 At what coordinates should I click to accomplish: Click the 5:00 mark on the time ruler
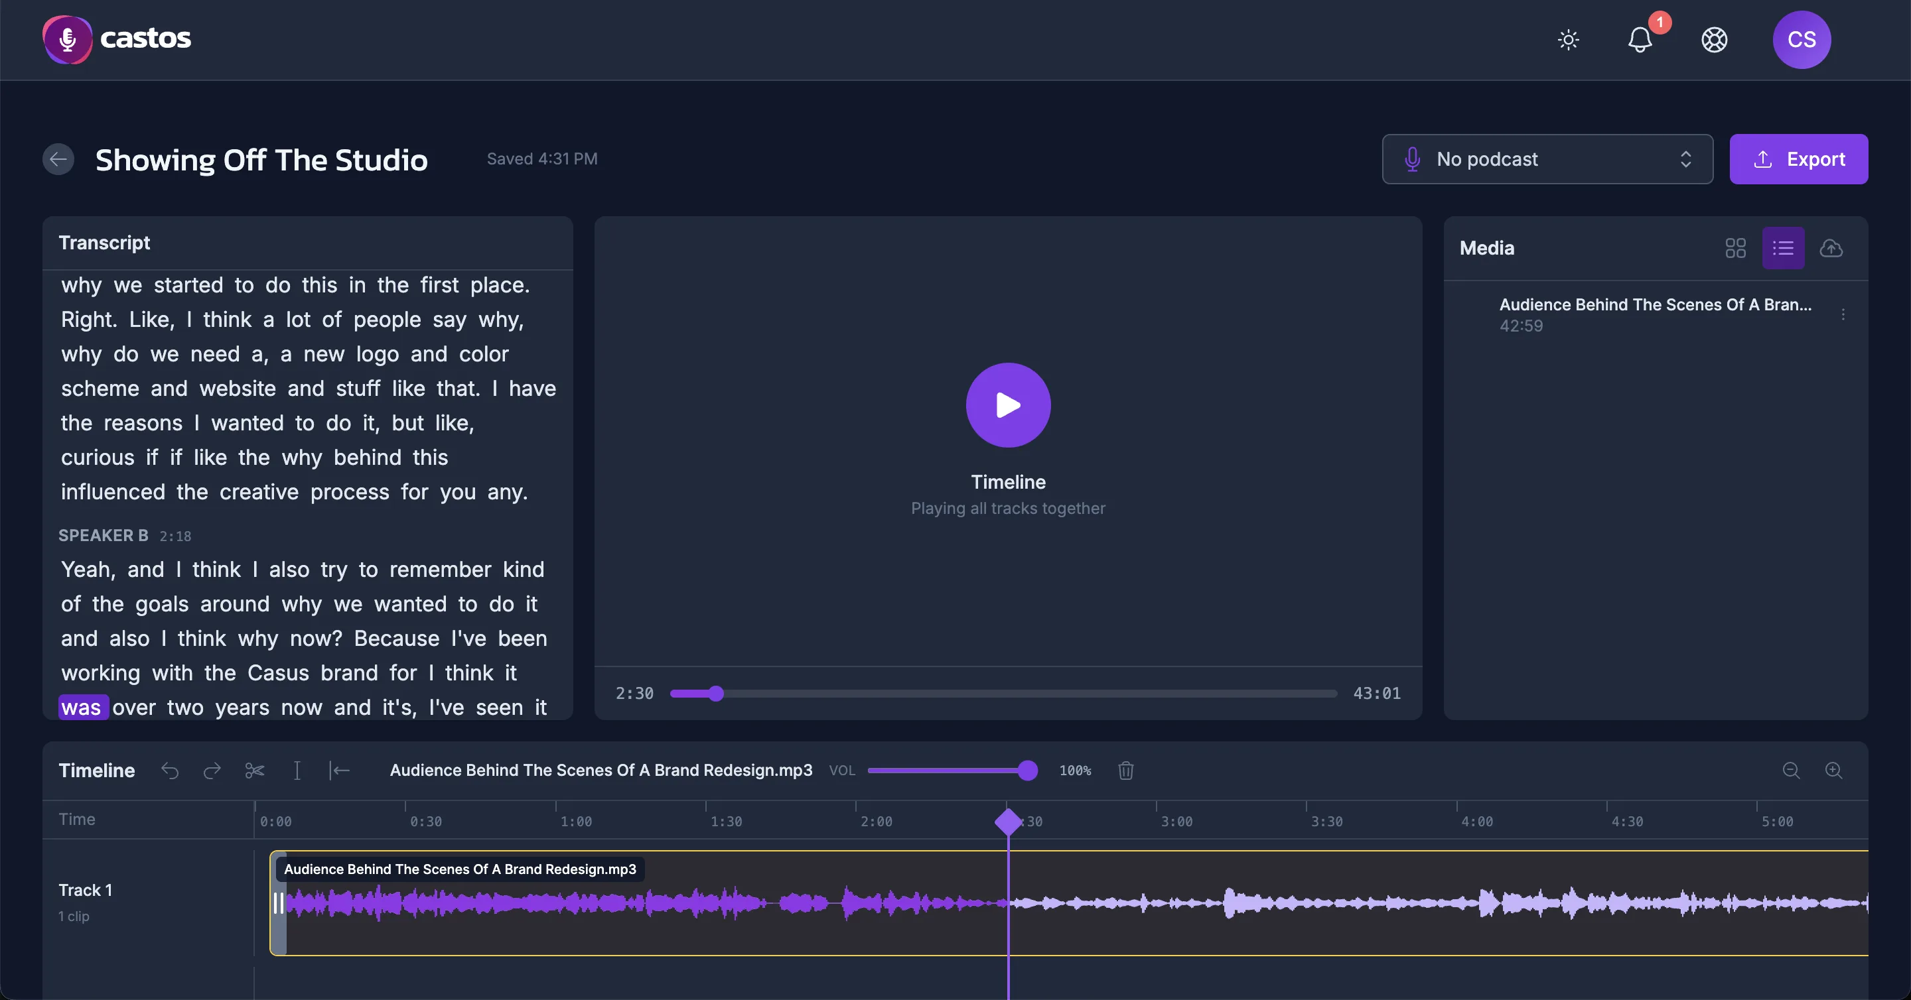click(1778, 822)
